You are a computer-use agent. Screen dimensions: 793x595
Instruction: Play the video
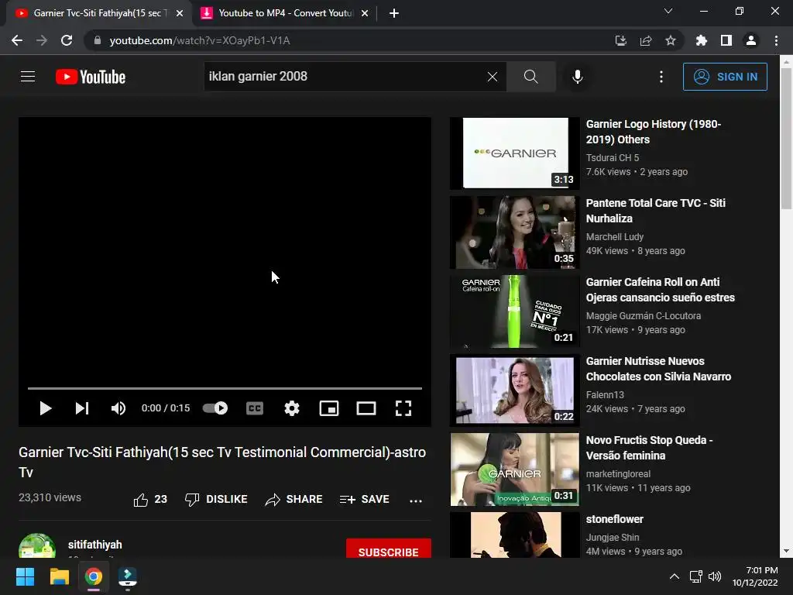coord(46,408)
